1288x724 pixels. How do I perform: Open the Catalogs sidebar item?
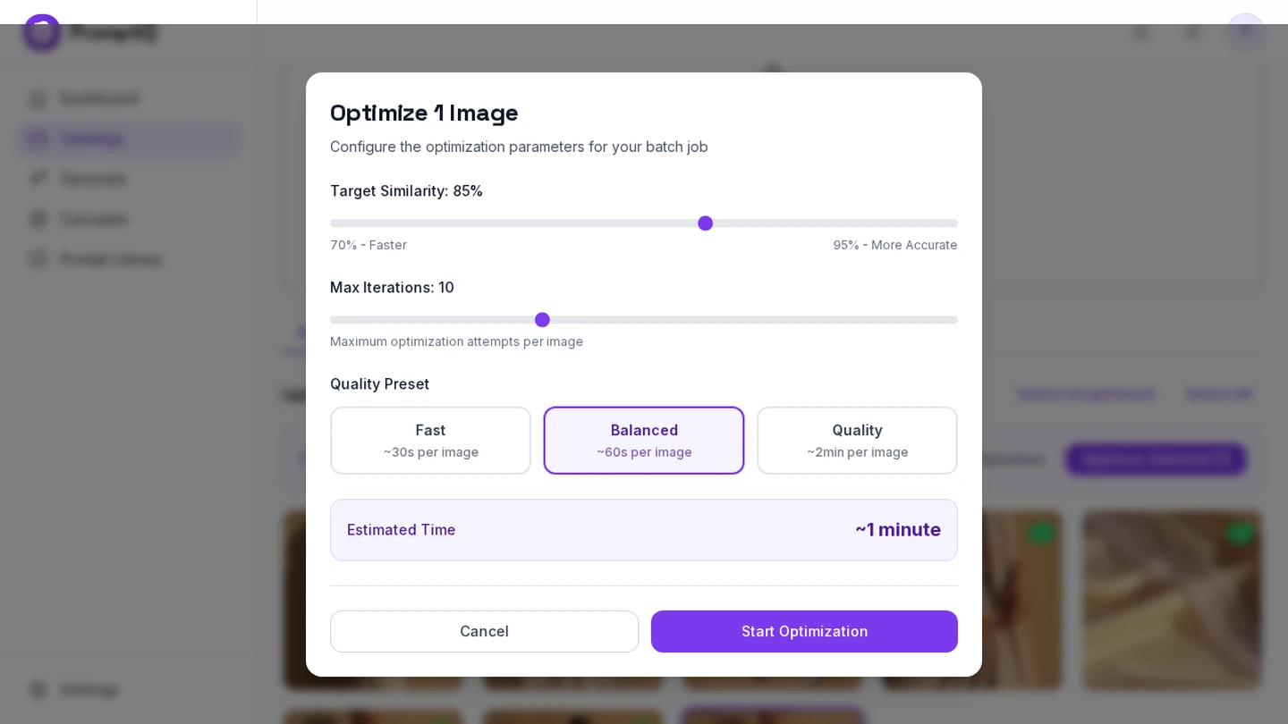click(x=129, y=139)
